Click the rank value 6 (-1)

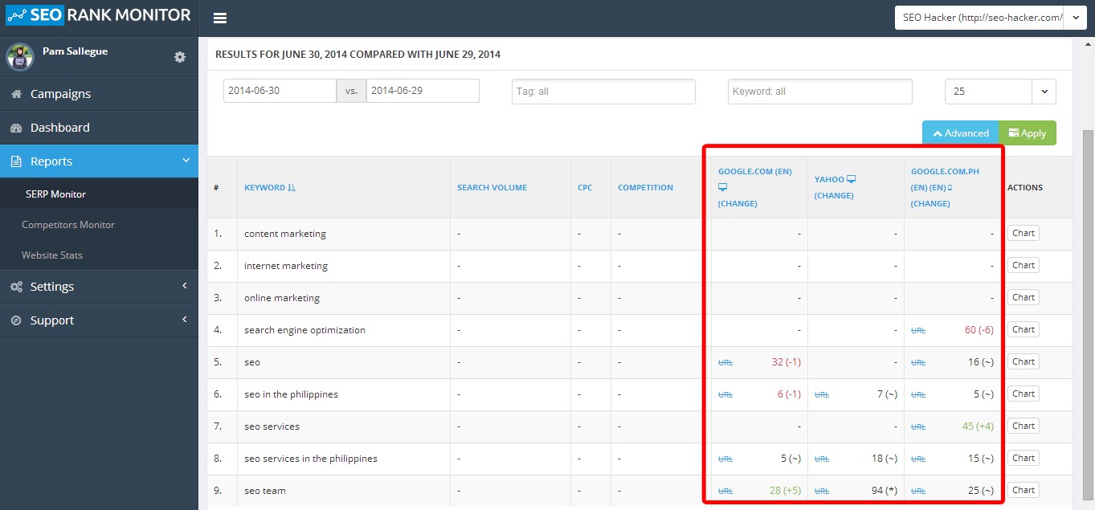[x=789, y=394]
